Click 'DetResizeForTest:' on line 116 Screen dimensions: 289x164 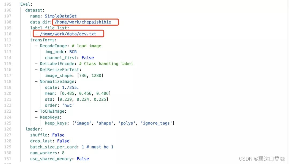tap(61, 70)
